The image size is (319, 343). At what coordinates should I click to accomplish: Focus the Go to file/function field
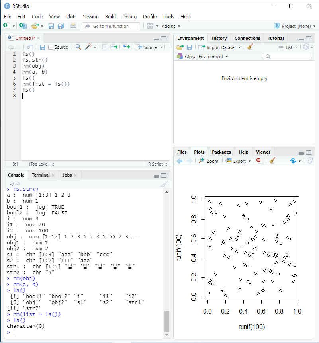(111, 26)
